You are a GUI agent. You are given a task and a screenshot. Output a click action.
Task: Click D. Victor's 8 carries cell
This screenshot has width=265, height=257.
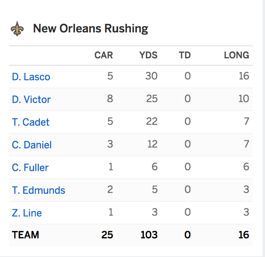tap(110, 99)
